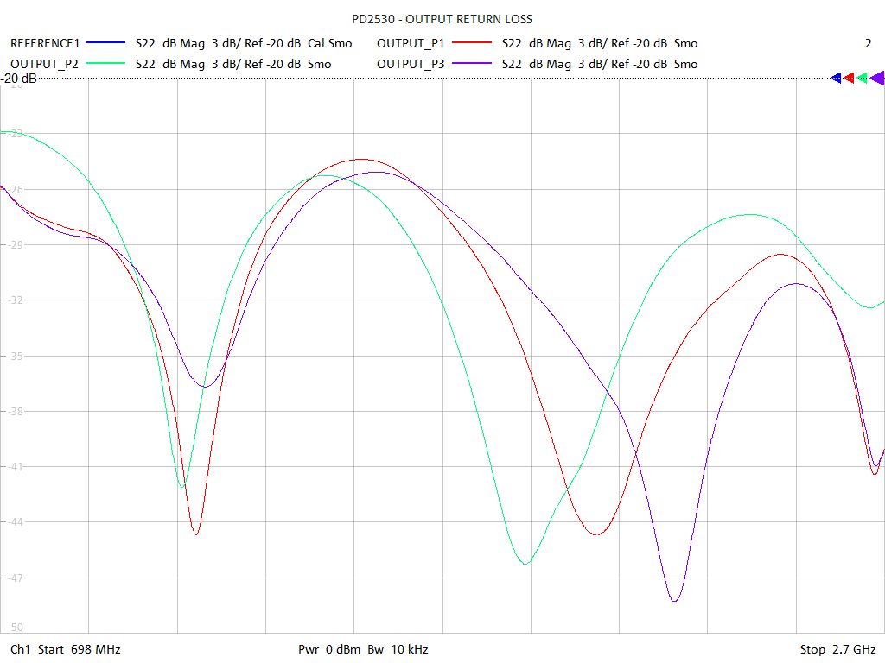The image size is (885, 663).
Task: Click the purple OUTPUT_P3 legend line
Action: coord(472,64)
